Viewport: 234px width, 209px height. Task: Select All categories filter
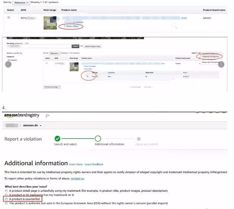tap(12, 60)
